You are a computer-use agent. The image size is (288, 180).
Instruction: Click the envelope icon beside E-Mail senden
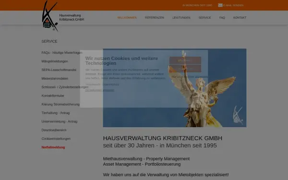(220, 5)
